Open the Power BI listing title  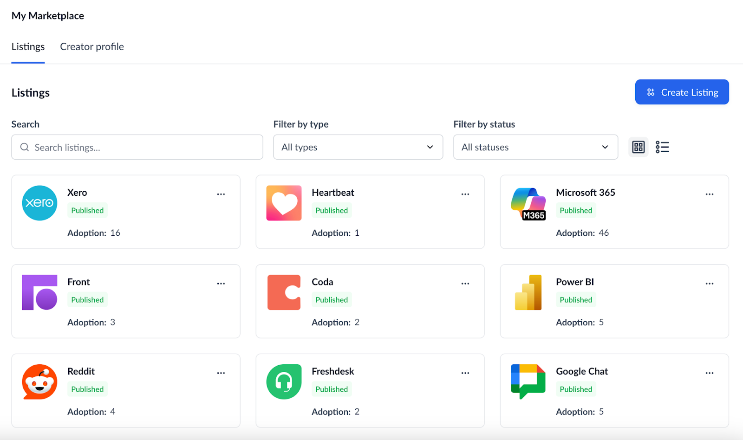click(x=575, y=282)
